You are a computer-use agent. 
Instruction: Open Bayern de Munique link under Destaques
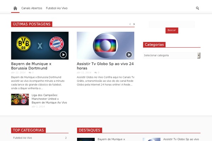click(111, 139)
